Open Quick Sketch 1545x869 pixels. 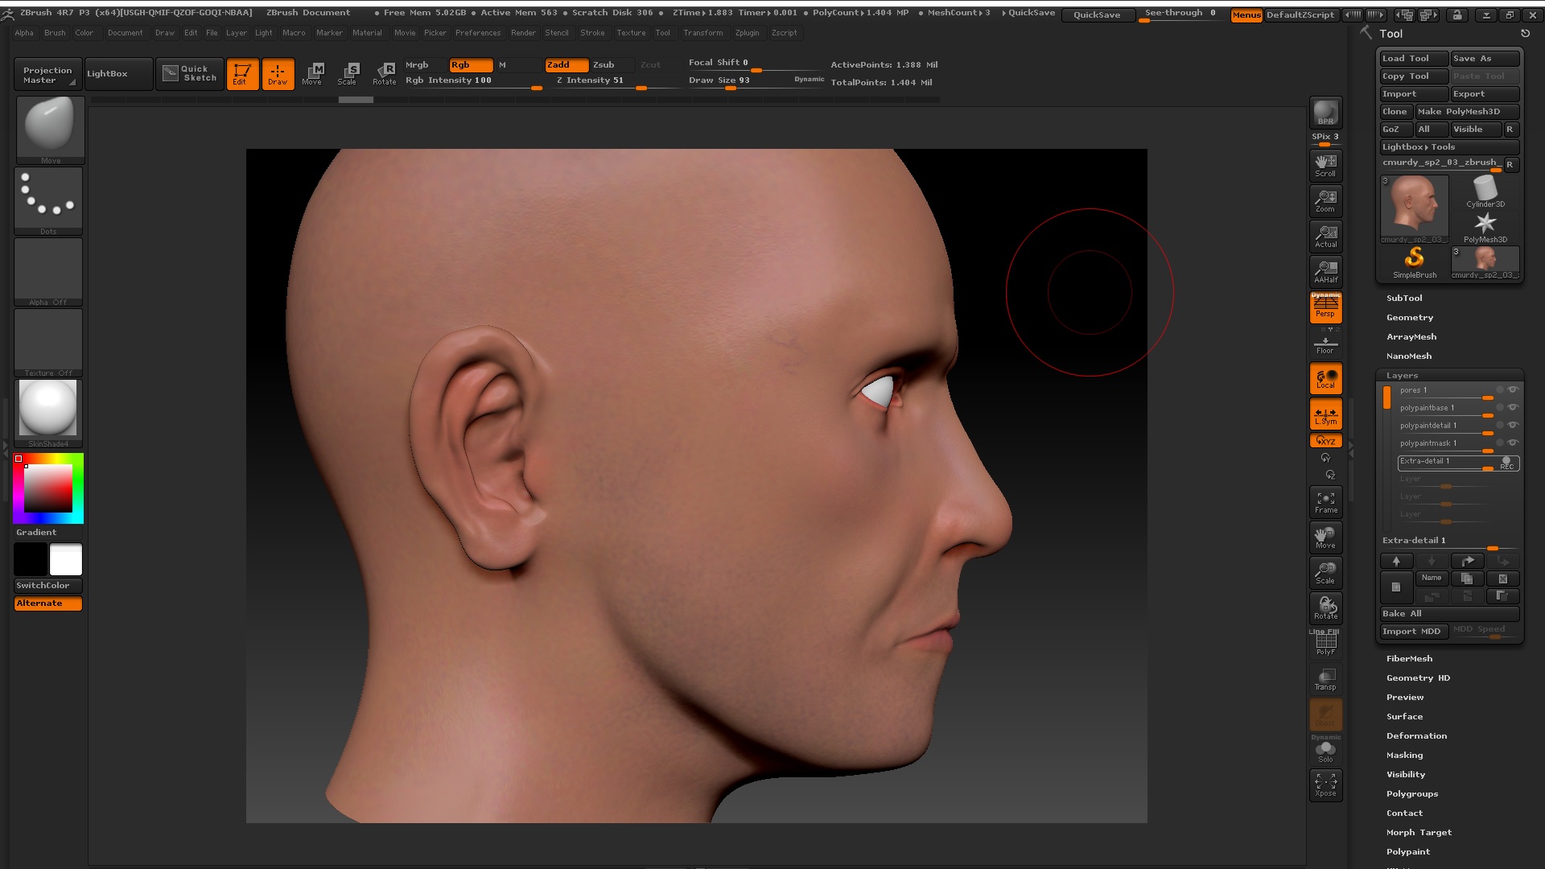pyautogui.click(x=190, y=73)
